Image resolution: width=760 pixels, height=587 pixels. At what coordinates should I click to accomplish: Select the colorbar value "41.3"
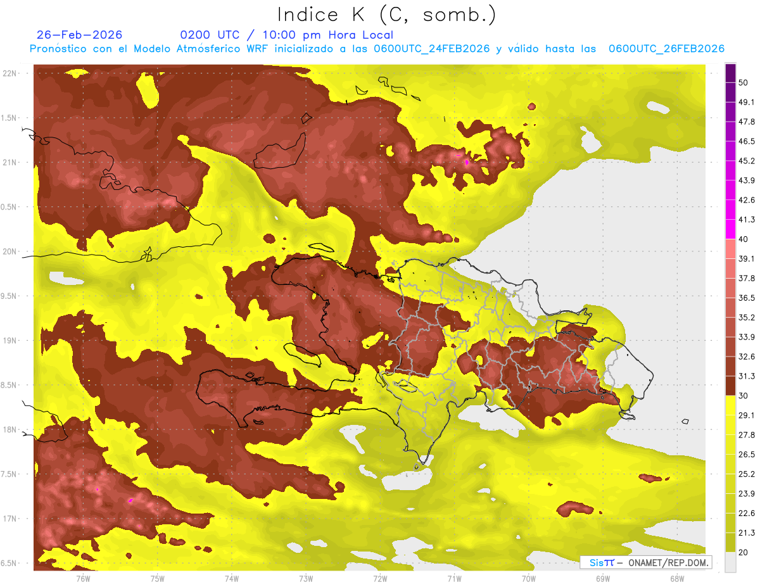pos(747,220)
